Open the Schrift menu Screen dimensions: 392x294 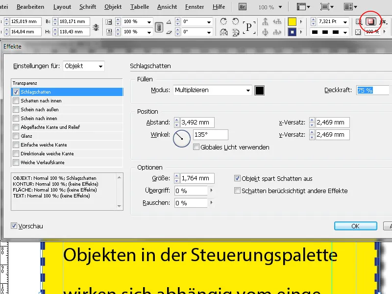coord(88,7)
